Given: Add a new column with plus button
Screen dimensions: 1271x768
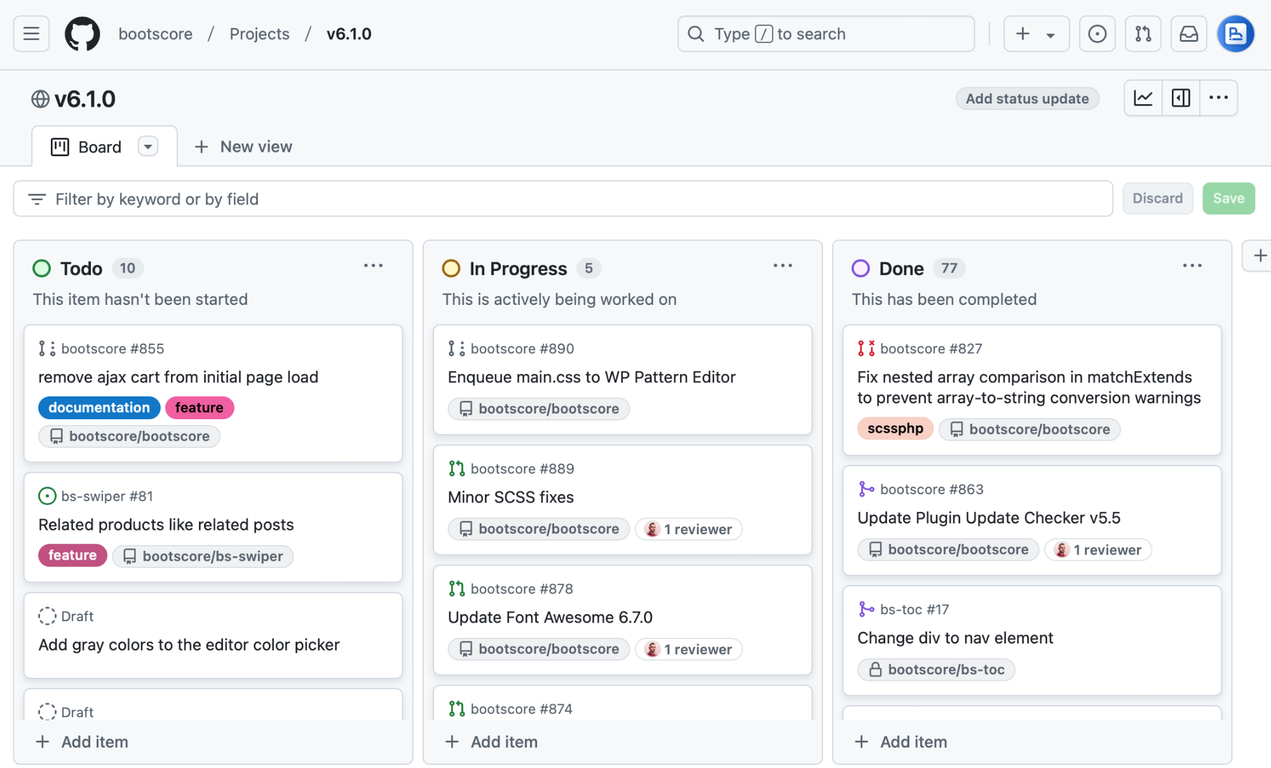Looking at the screenshot, I should click(1259, 255).
